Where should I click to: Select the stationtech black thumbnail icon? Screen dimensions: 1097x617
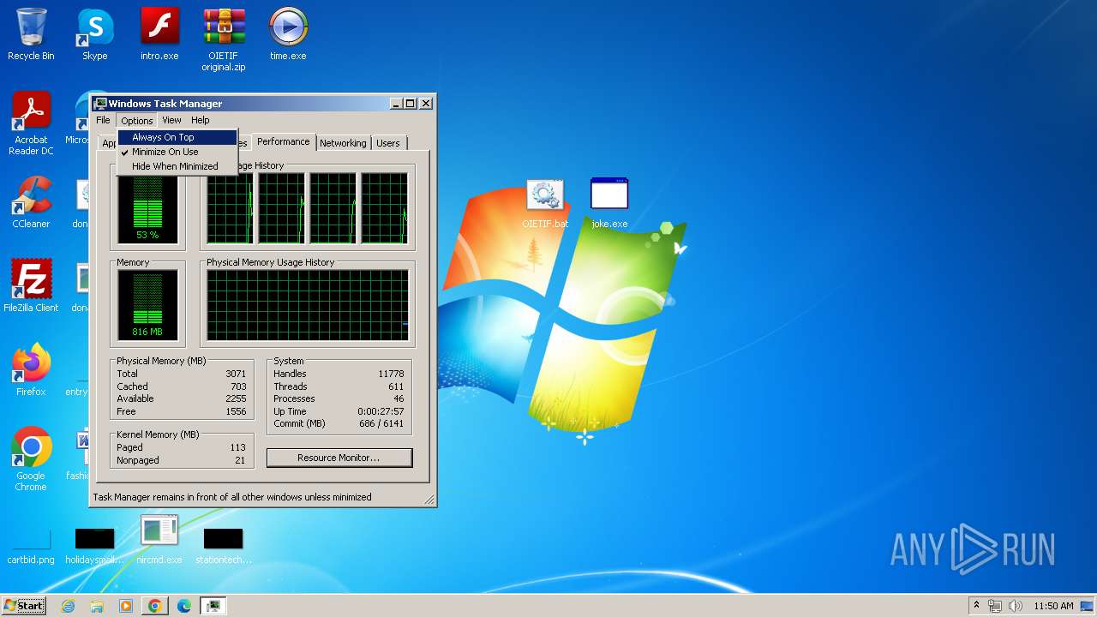(224, 547)
